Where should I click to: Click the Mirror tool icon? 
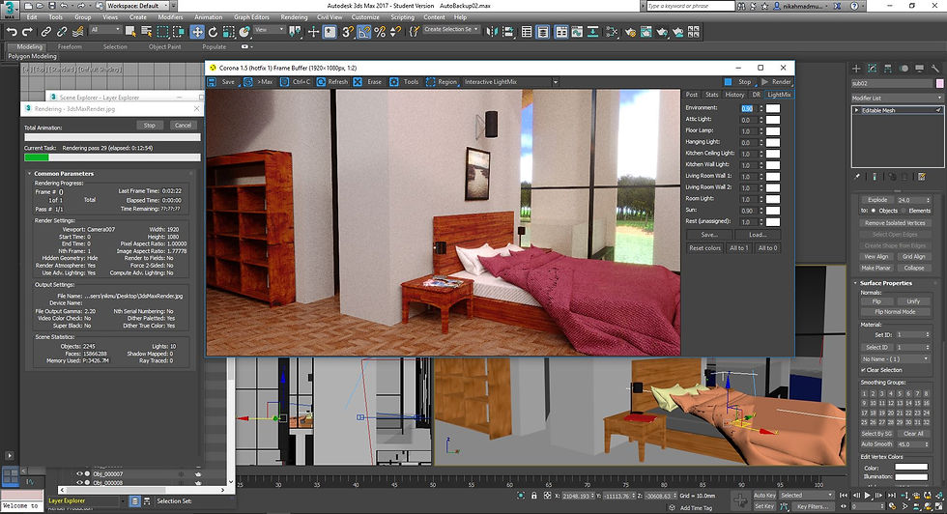click(x=492, y=32)
